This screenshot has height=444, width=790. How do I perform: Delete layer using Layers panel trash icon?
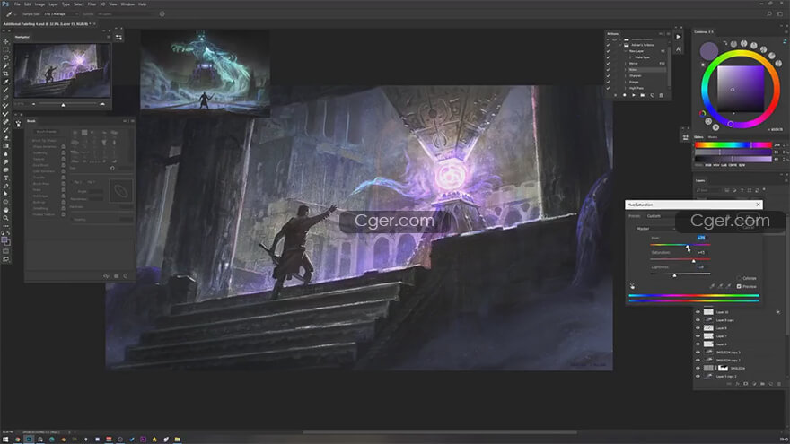pyautogui.click(x=779, y=384)
